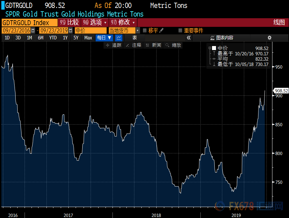Click the 最低于 low marker icon in legend
The width and height of the screenshot is (289, 218).
(214, 64)
